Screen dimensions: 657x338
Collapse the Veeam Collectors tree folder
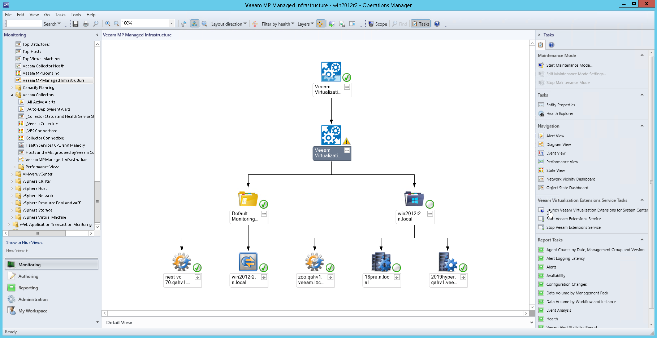click(x=12, y=95)
